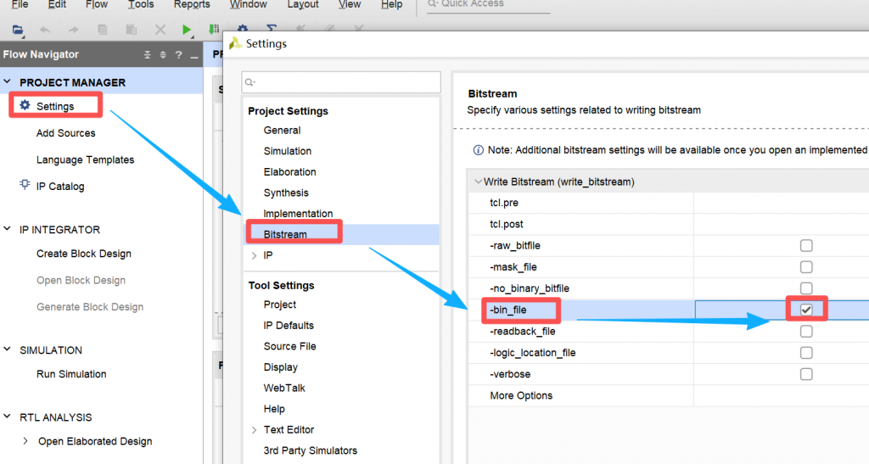The image size is (869, 464).
Task: Expand the IP node in Project Settings
Action: pos(254,255)
